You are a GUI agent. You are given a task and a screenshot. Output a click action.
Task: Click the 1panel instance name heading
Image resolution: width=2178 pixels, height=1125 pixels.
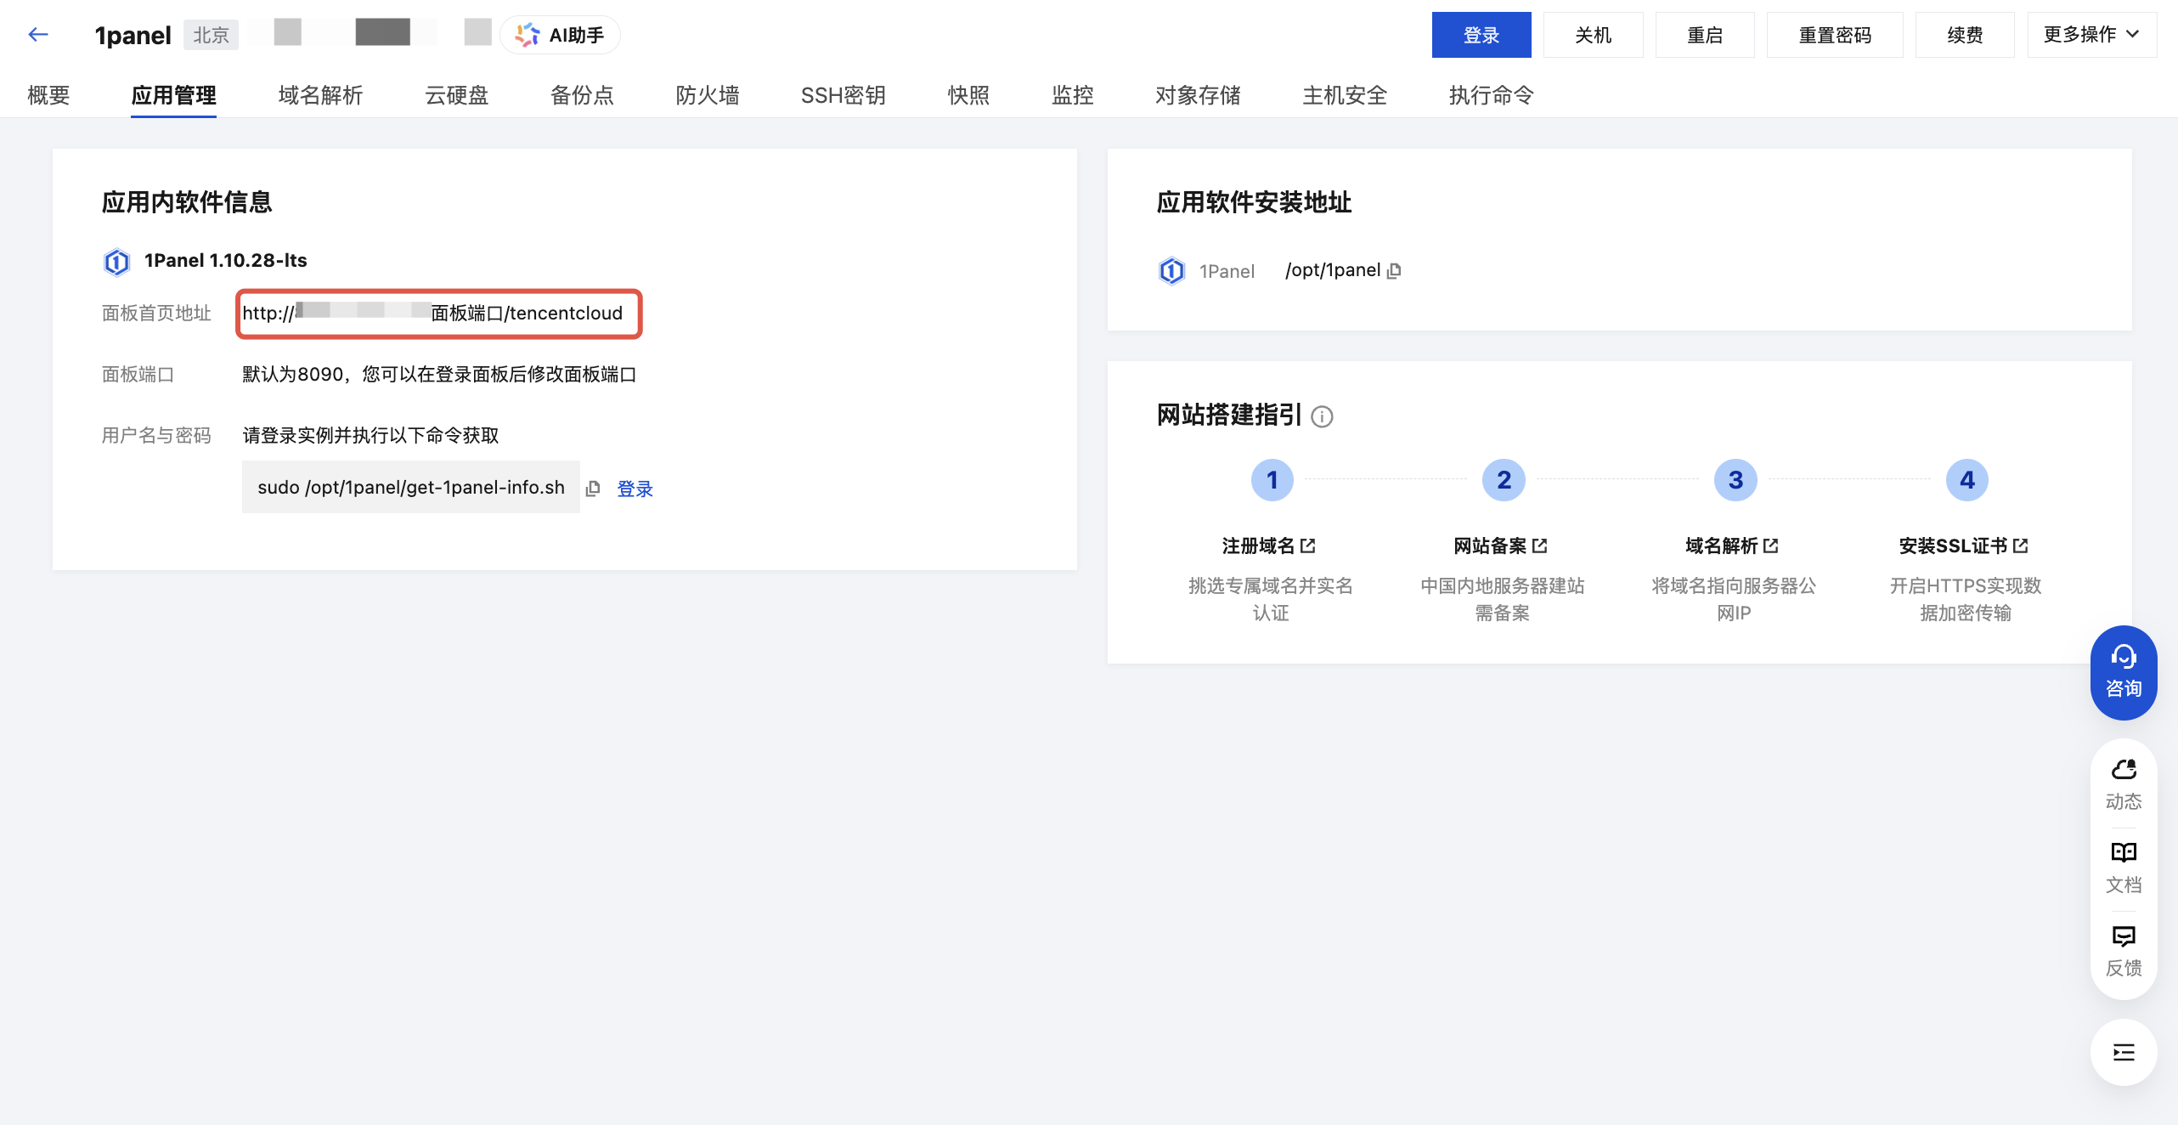click(133, 35)
